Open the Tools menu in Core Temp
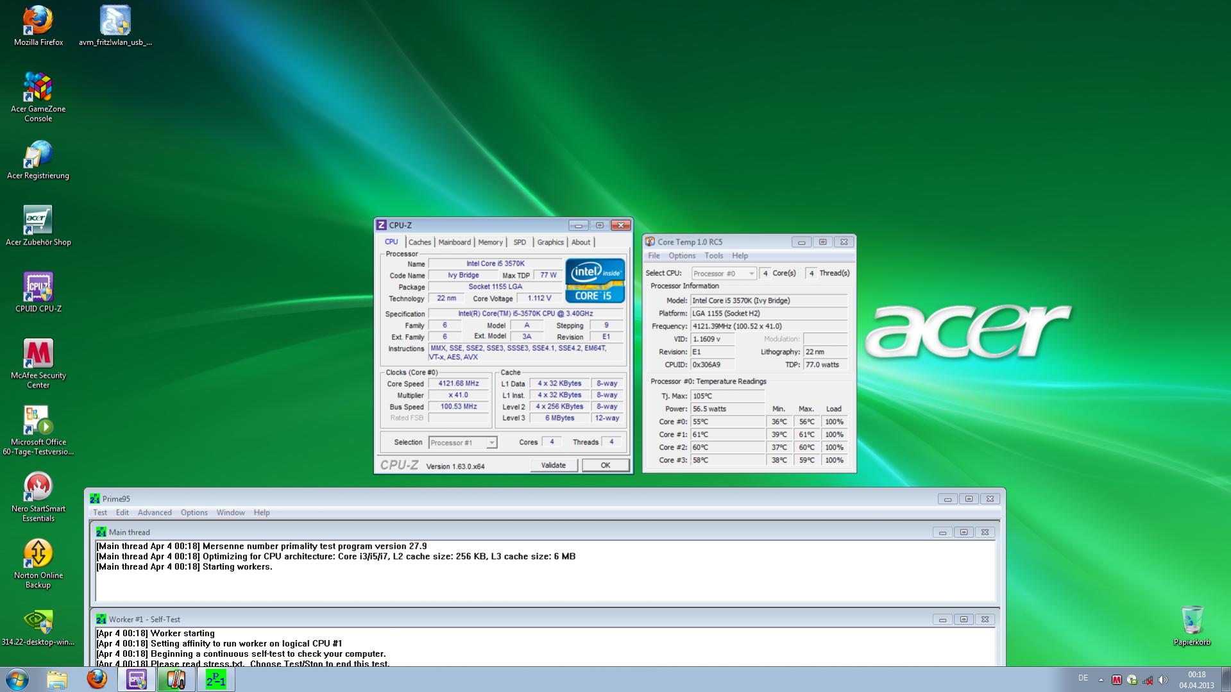 click(x=713, y=255)
